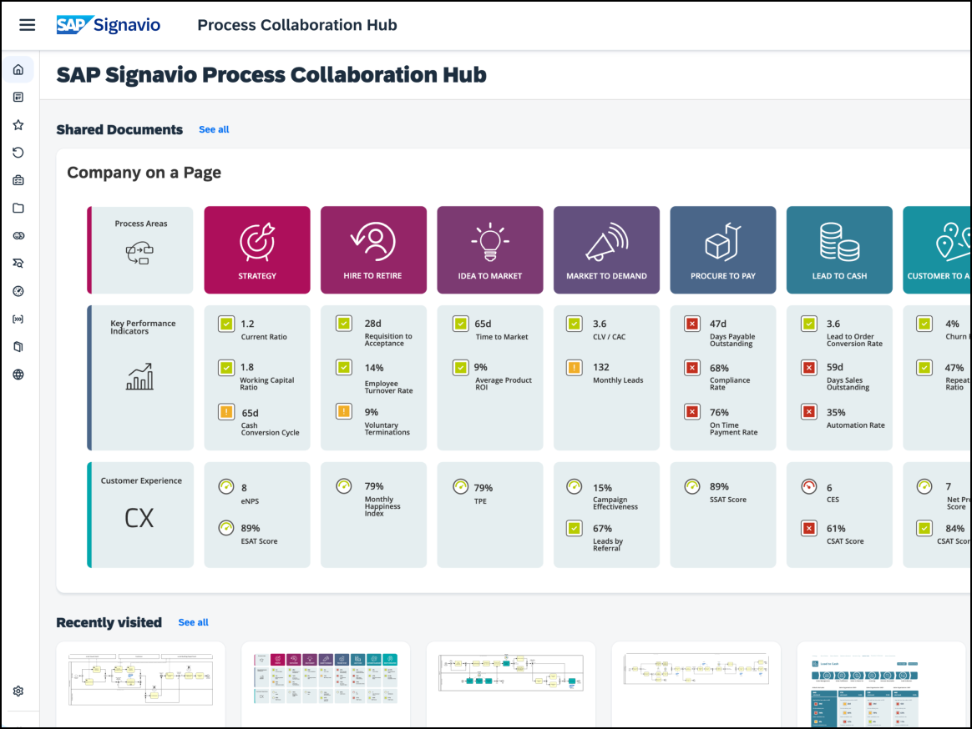
Task: Click the Company on a Page heading
Action: tap(144, 173)
